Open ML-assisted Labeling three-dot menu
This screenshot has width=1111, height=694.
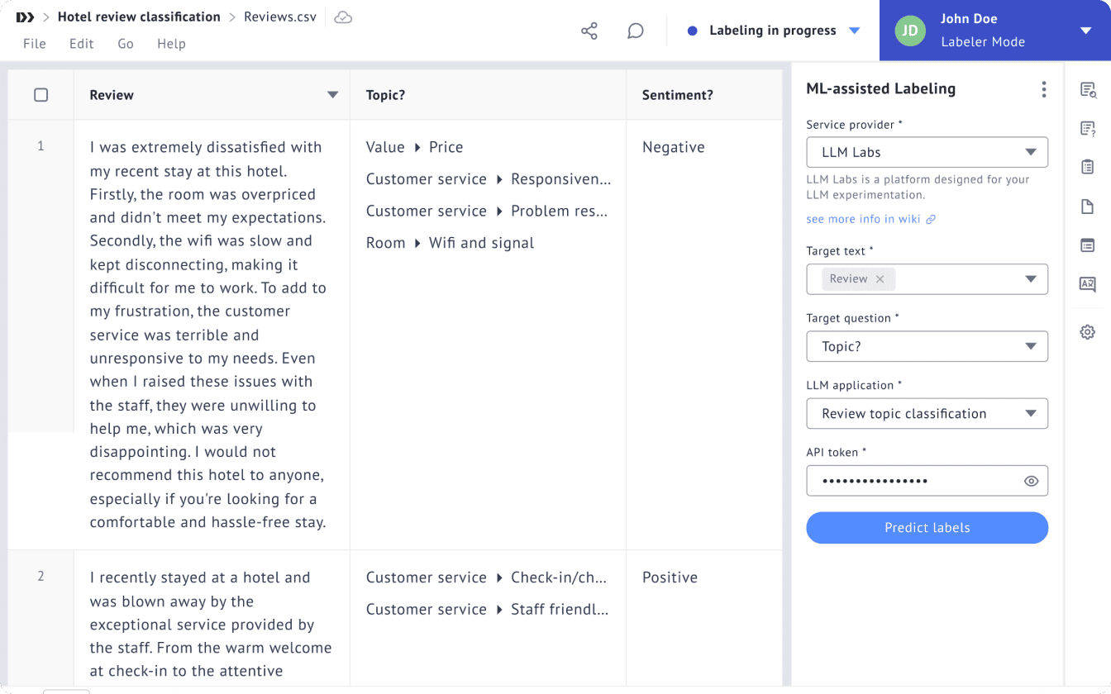pyautogui.click(x=1044, y=89)
